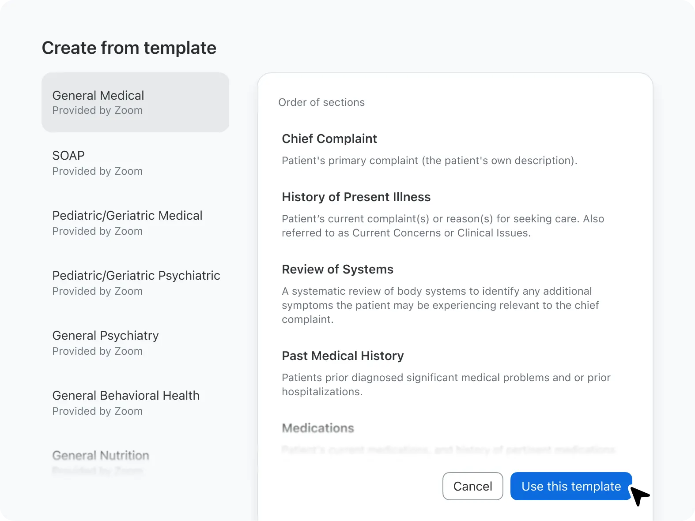
Task: Click the Create from template title
Action: coord(129,48)
